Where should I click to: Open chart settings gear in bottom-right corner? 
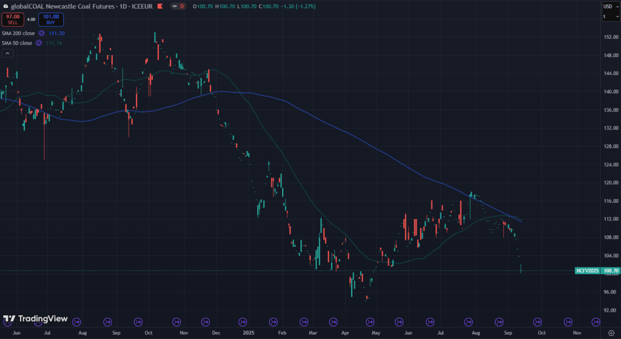point(611,333)
